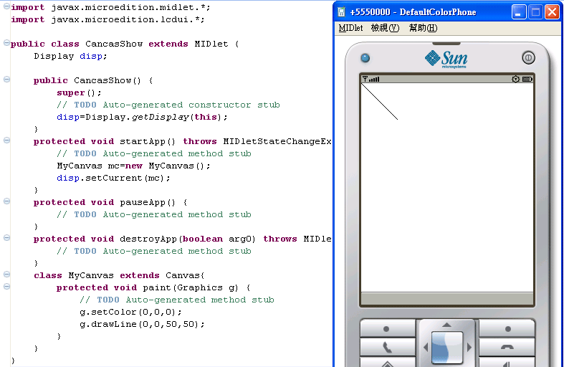
Task: Click the green call handset button
Action: tap(388, 348)
